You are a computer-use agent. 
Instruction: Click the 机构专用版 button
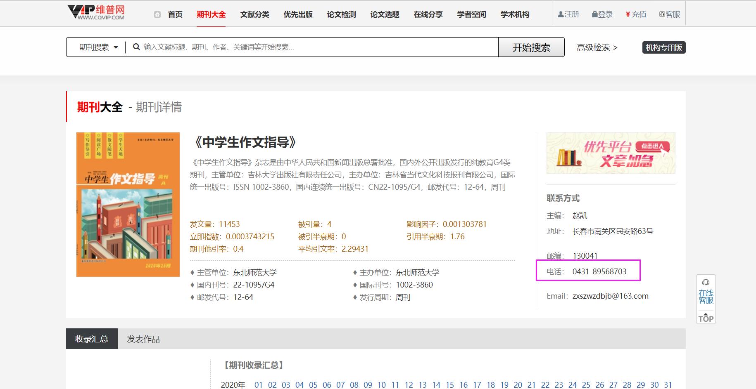[663, 47]
